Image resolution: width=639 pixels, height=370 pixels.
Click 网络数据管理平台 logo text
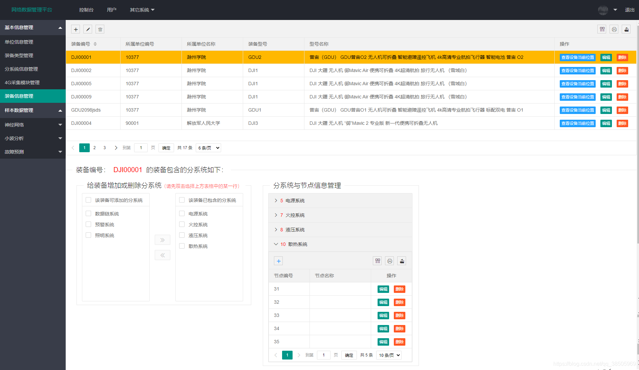click(32, 10)
